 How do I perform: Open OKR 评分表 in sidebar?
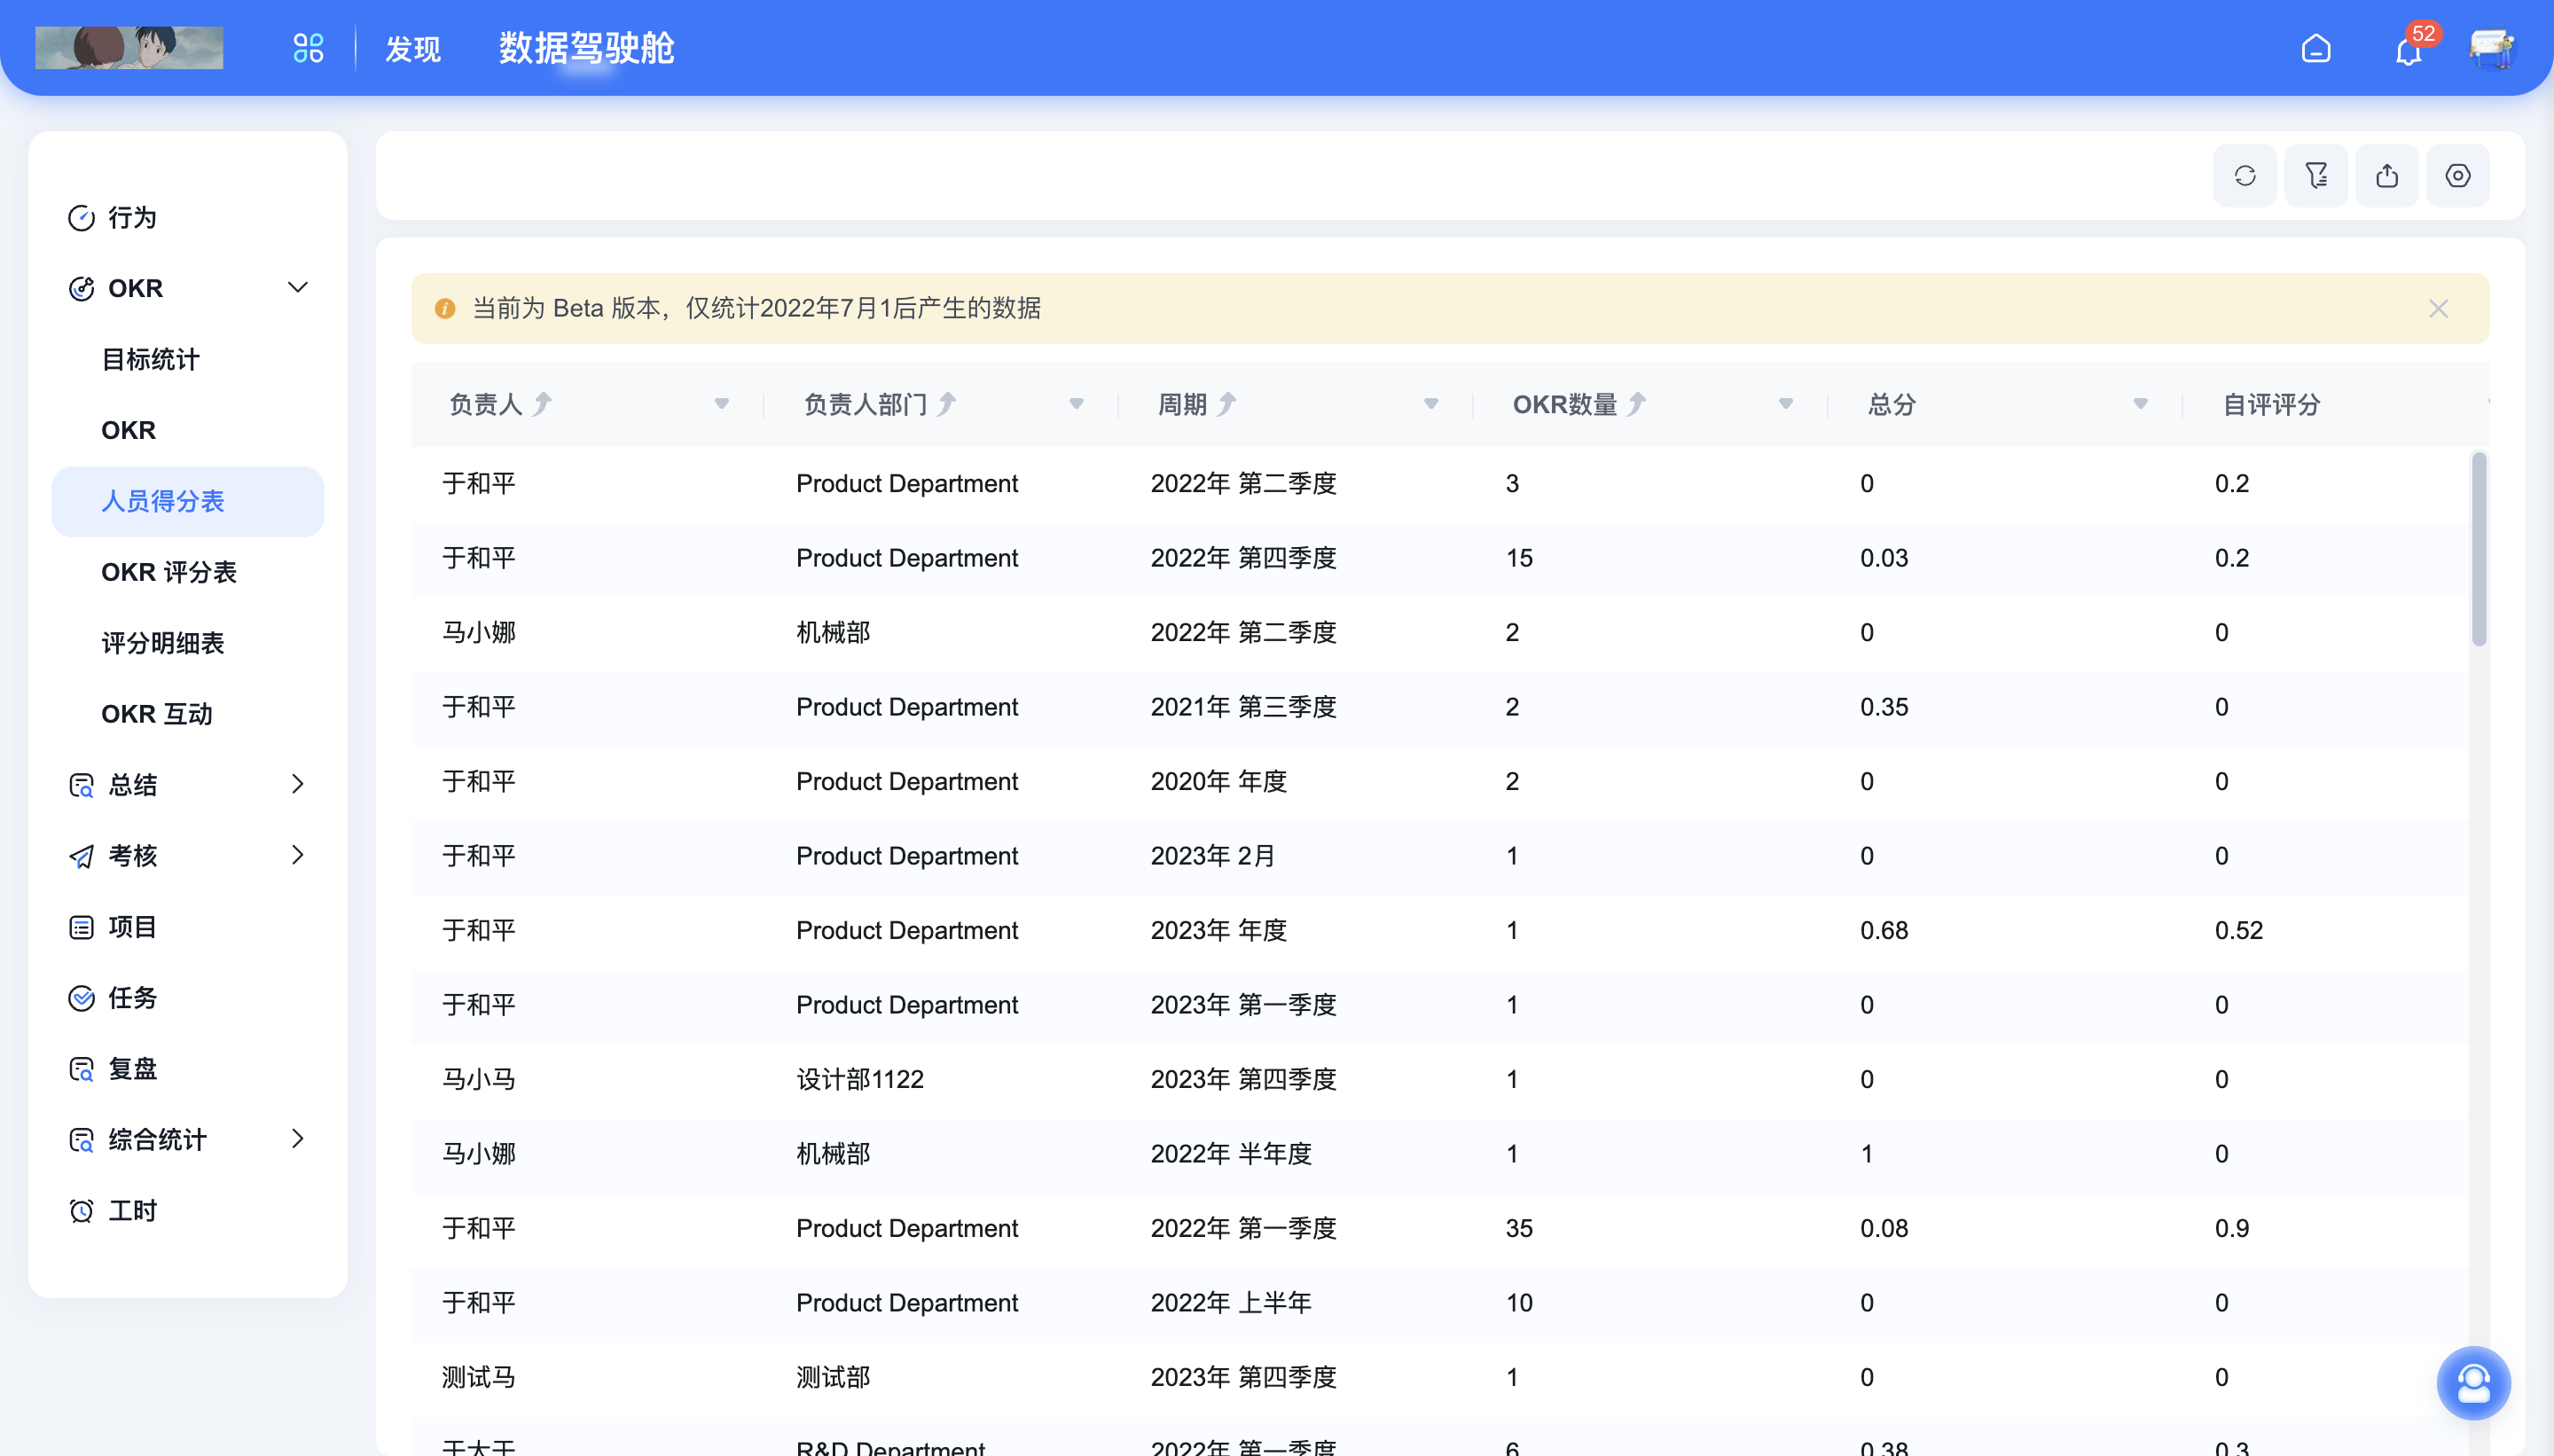click(x=188, y=572)
